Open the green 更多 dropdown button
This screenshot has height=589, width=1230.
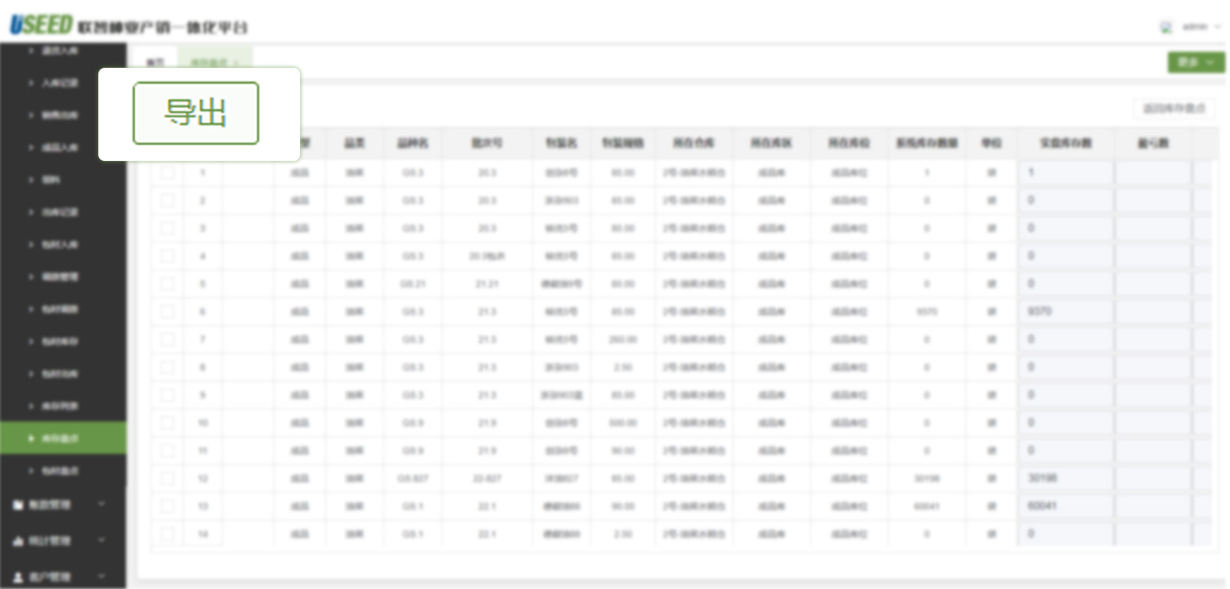(x=1195, y=62)
